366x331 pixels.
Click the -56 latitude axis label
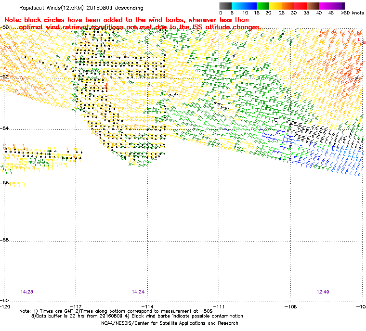click(x=4, y=183)
